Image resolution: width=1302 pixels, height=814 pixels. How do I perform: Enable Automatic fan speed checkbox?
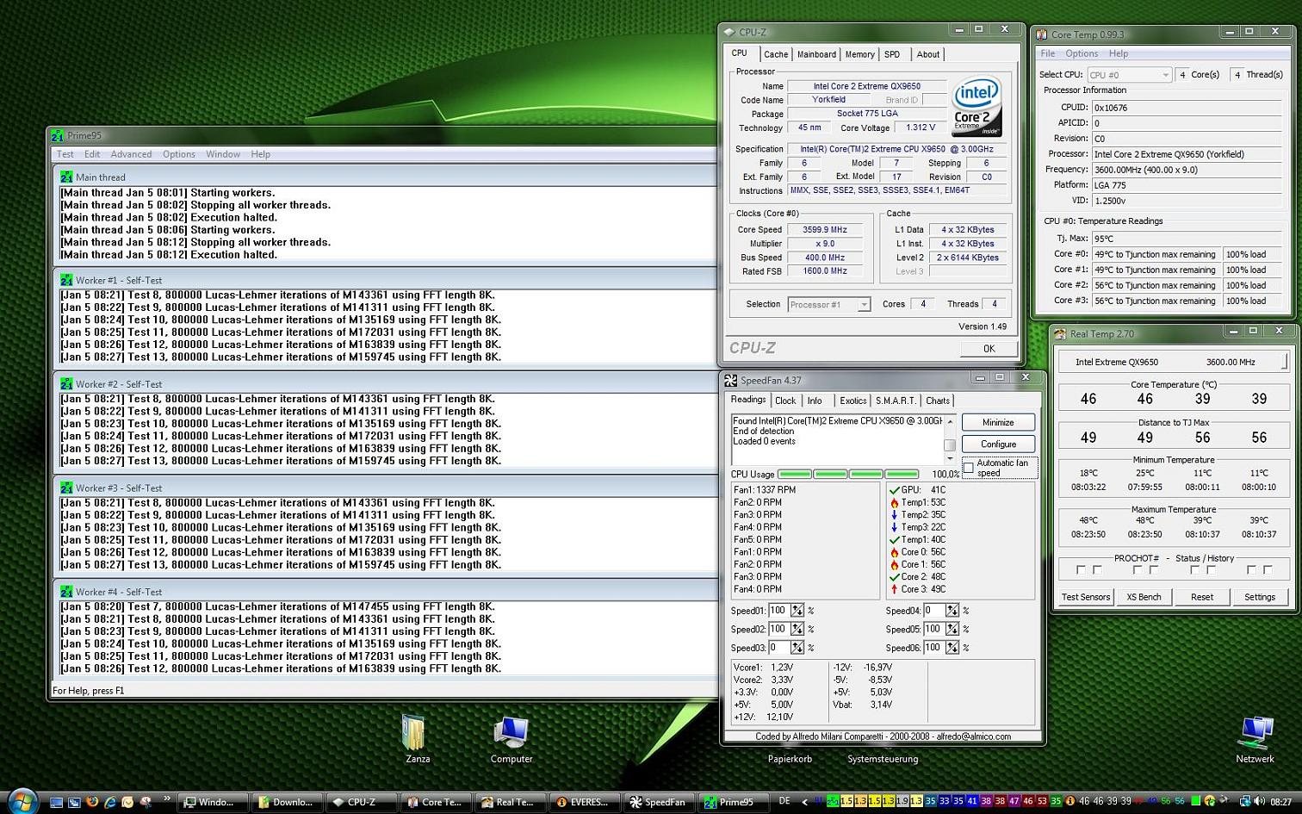coord(969,468)
